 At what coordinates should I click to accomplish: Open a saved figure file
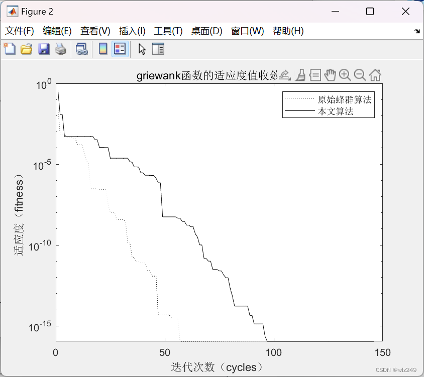26,49
